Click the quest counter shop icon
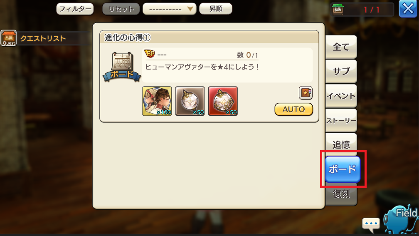 [338, 10]
